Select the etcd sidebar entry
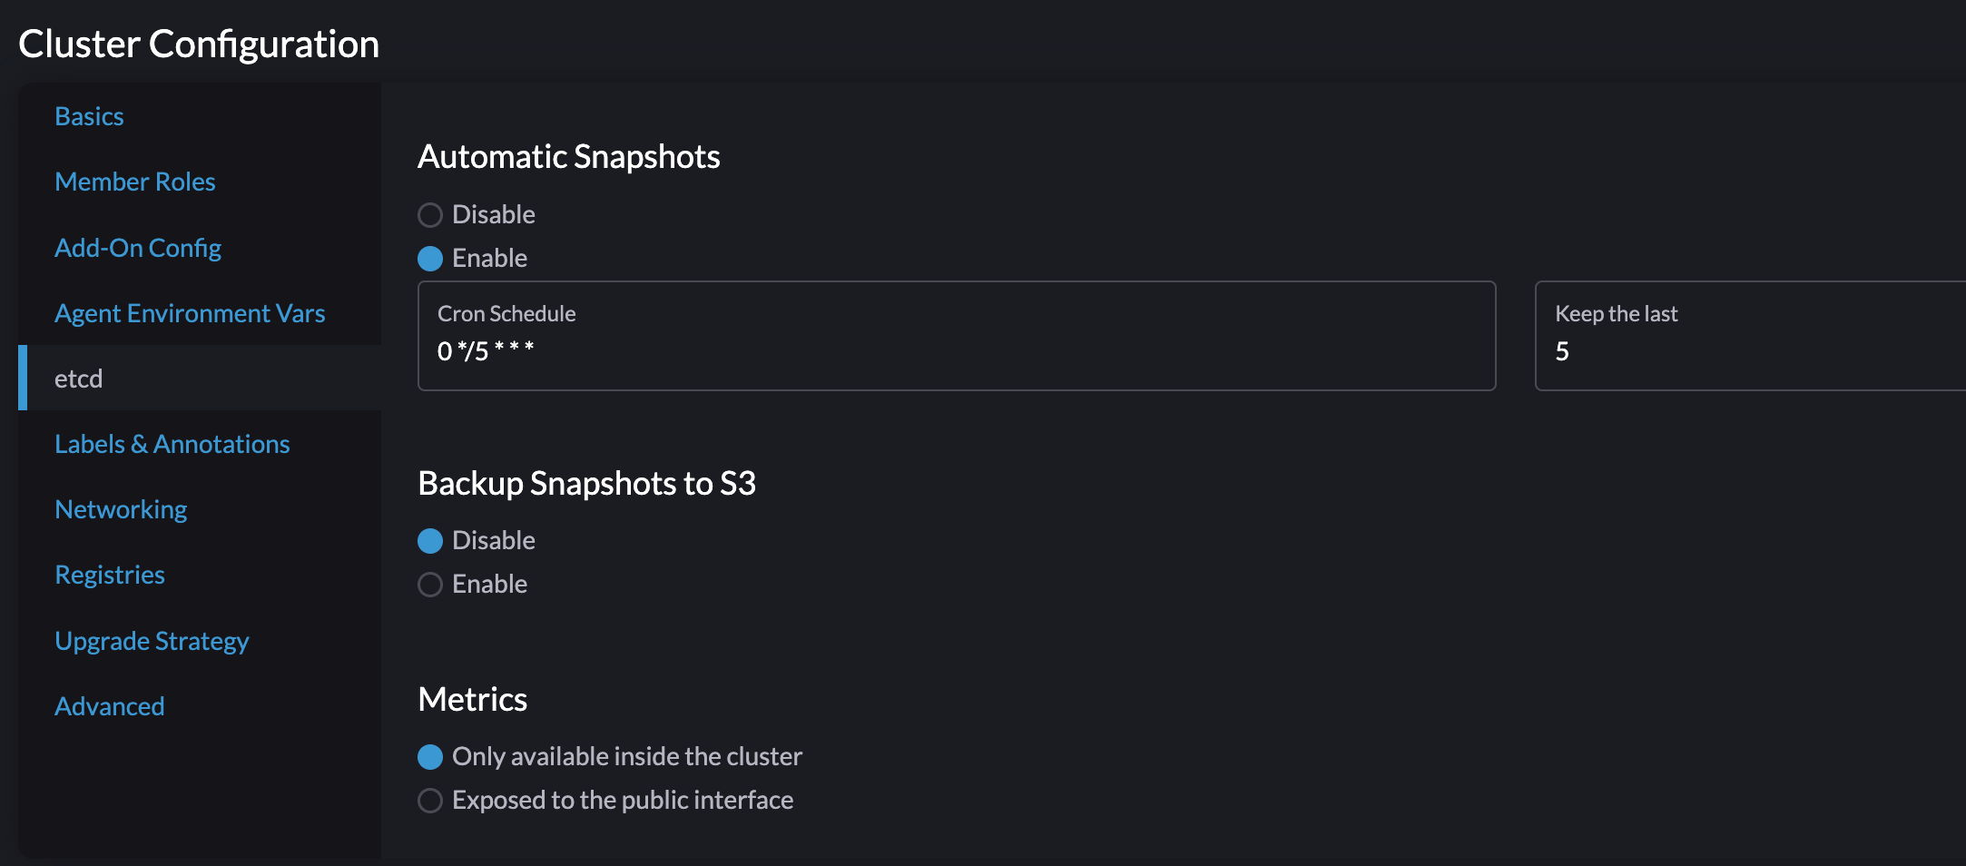Screen dimensions: 1966x866 pos(79,378)
